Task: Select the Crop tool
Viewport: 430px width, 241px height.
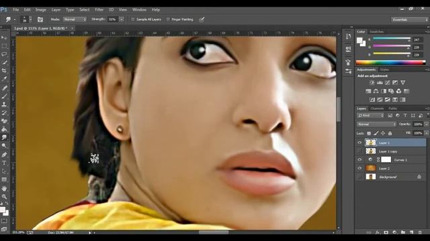Action: (4, 70)
